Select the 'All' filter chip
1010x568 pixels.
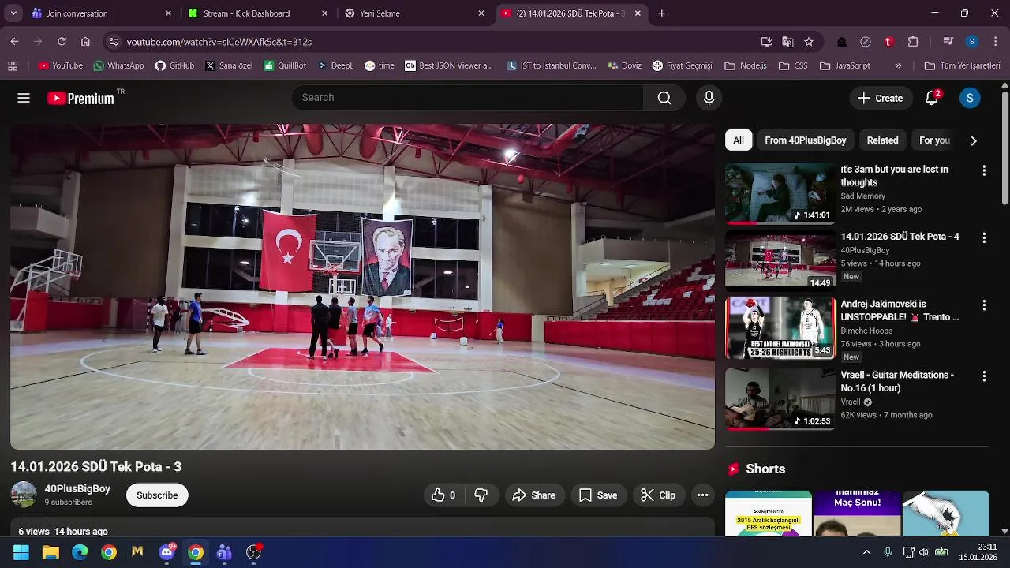pyautogui.click(x=739, y=140)
